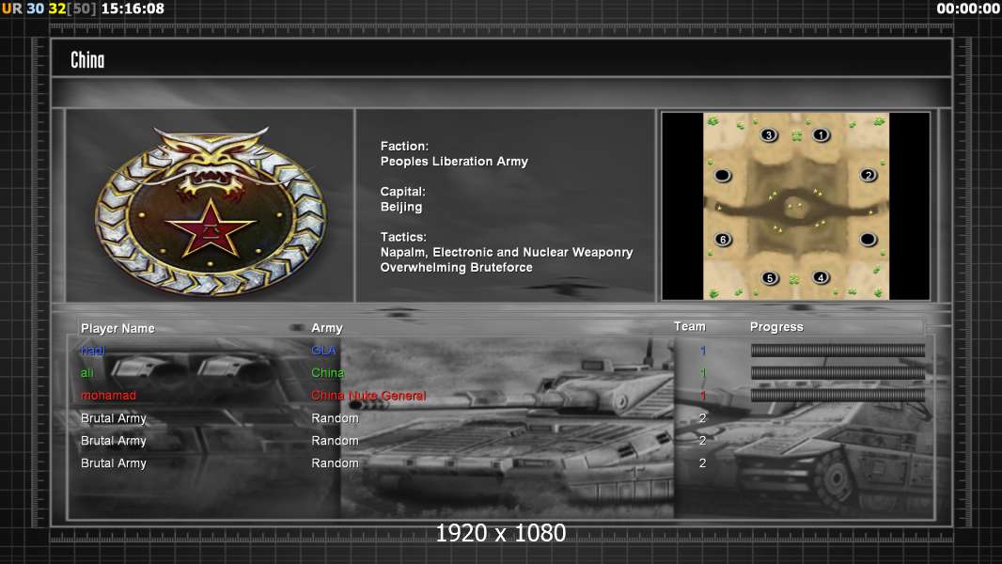
Task: Click the UR indicator in the overlay
Action: point(11,9)
